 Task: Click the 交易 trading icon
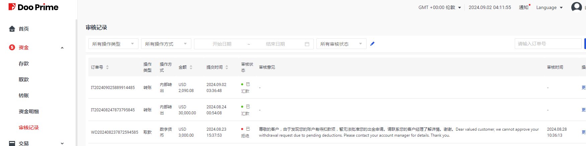[x=12, y=143]
